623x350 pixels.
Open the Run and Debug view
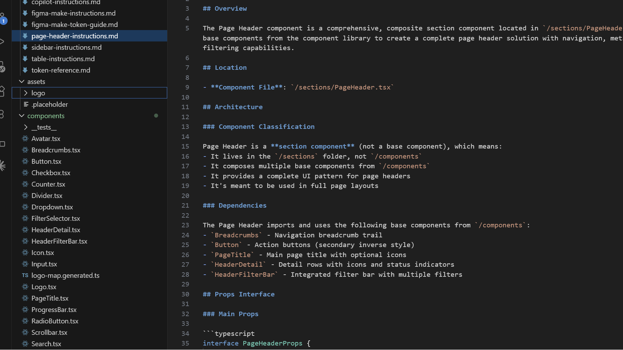point(2,41)
